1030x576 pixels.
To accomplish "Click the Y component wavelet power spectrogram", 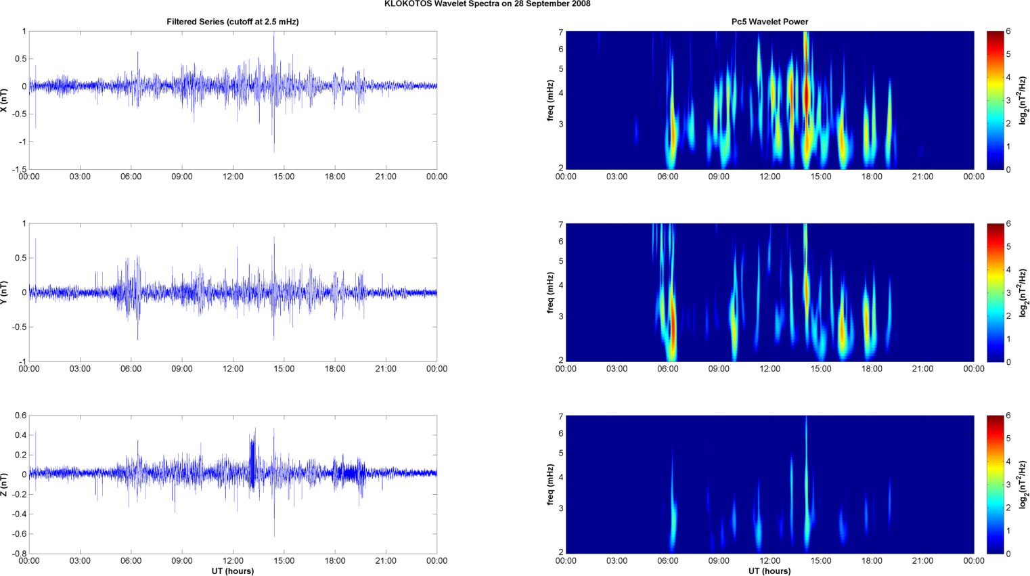I will click(x=769, y=292).
